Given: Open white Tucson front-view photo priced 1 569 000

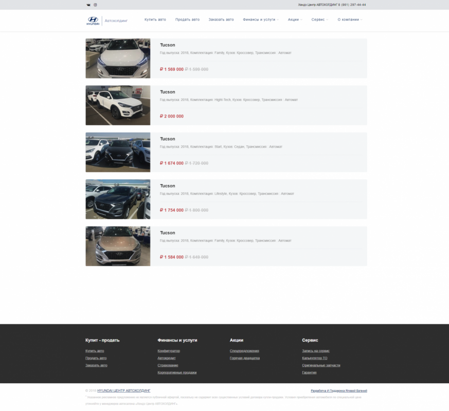Looking at the screenshot, I should click(x=118, y=59).
